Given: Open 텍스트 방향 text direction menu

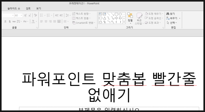Looking at the screenshot, I should [81, 14].
